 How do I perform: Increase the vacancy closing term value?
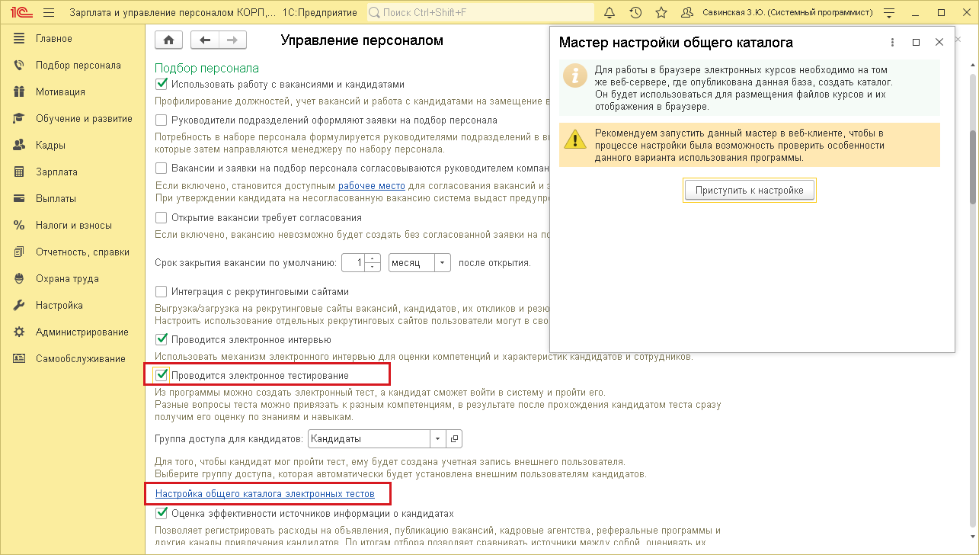(x=372, y=258)
